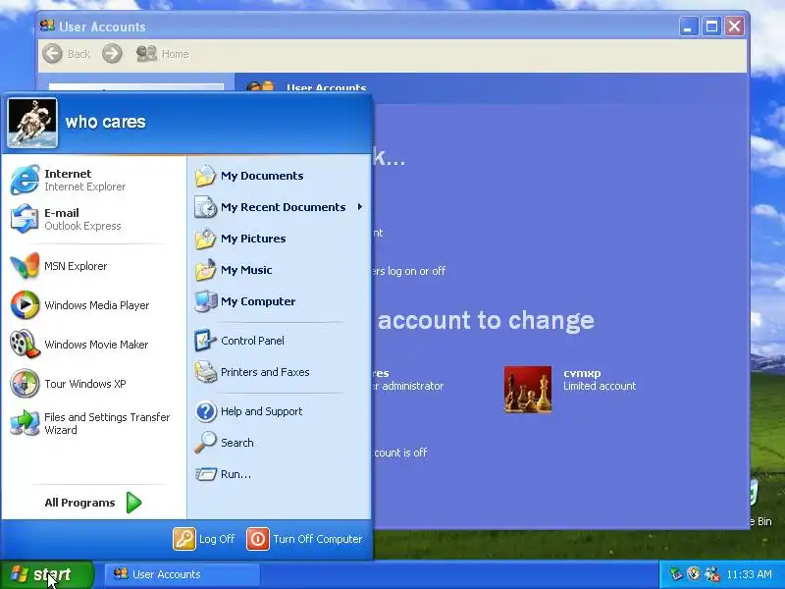Go Home in User Accounts toolbar
785x589 pixels.
pos(162,54)
